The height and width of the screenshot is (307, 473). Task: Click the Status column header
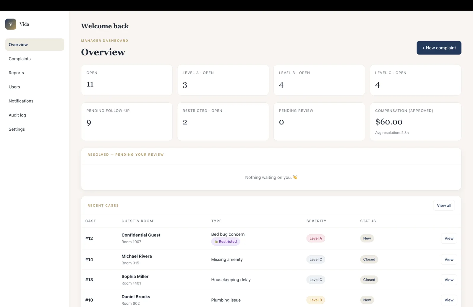[368, 221]
